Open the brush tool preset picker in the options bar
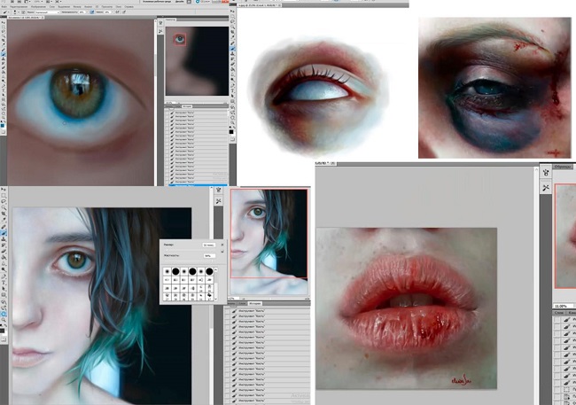The width and height of the screenshot is (576, 405). (x=5, y=12)
